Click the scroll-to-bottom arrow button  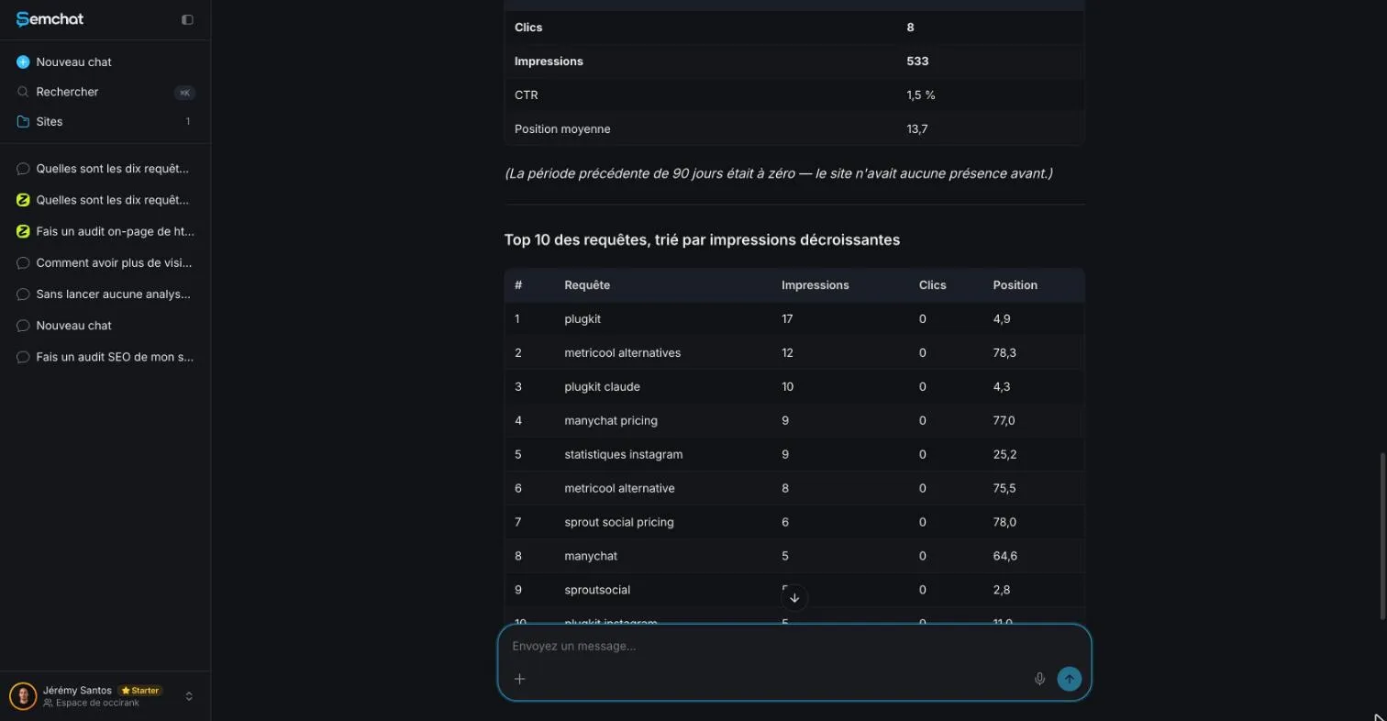(794, 597)
